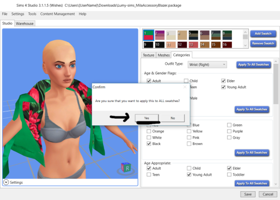Click the Cancel button
The width and height of the screenshot is (280, 200).
(268, 194)
